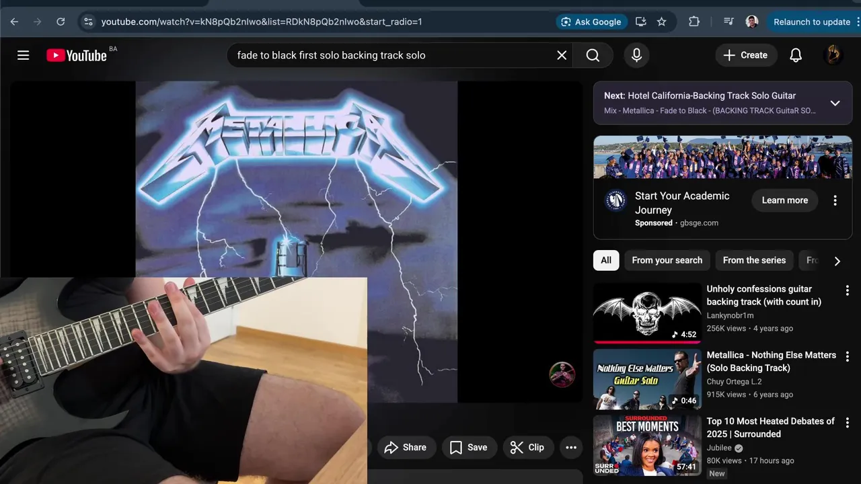Click Metallica - Nothing Else Matters title

tap(772, 362)
